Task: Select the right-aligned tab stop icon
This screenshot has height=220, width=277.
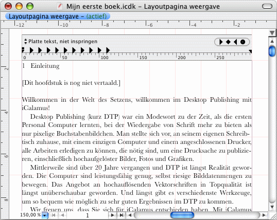Action: click(235, 42)
